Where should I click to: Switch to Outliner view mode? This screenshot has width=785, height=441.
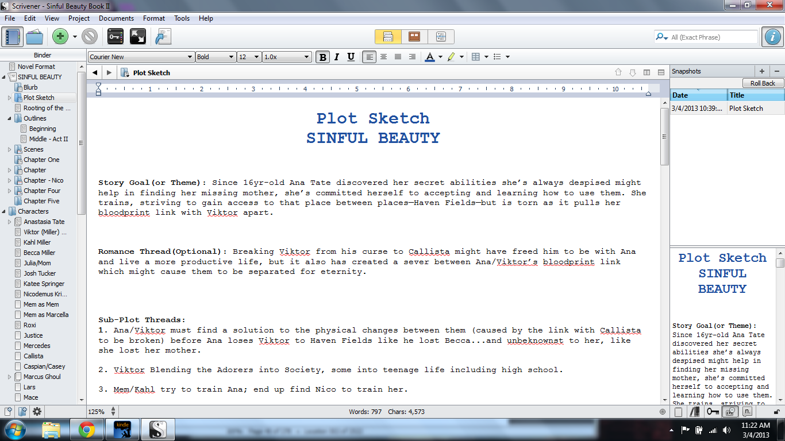(441, 37)
